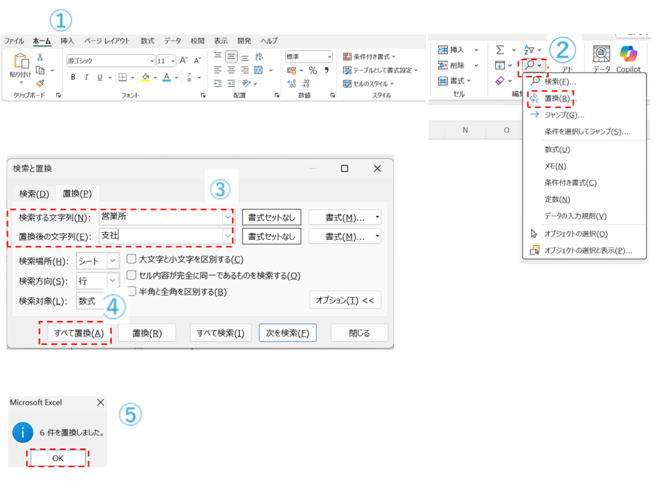Click the magnifier Find & Select icon
This screenshot has height=481, width=669.
(x=530, y=65)
